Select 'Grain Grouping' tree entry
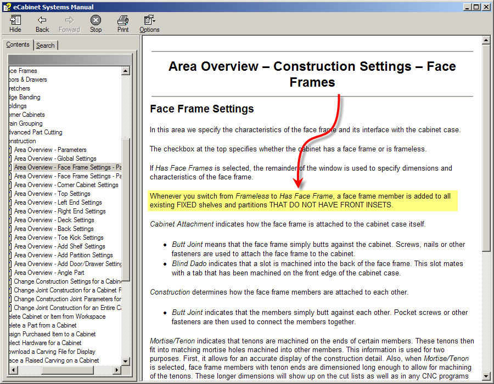The height and width of the screenshot is (384, 494). click(x=25, y=123)
